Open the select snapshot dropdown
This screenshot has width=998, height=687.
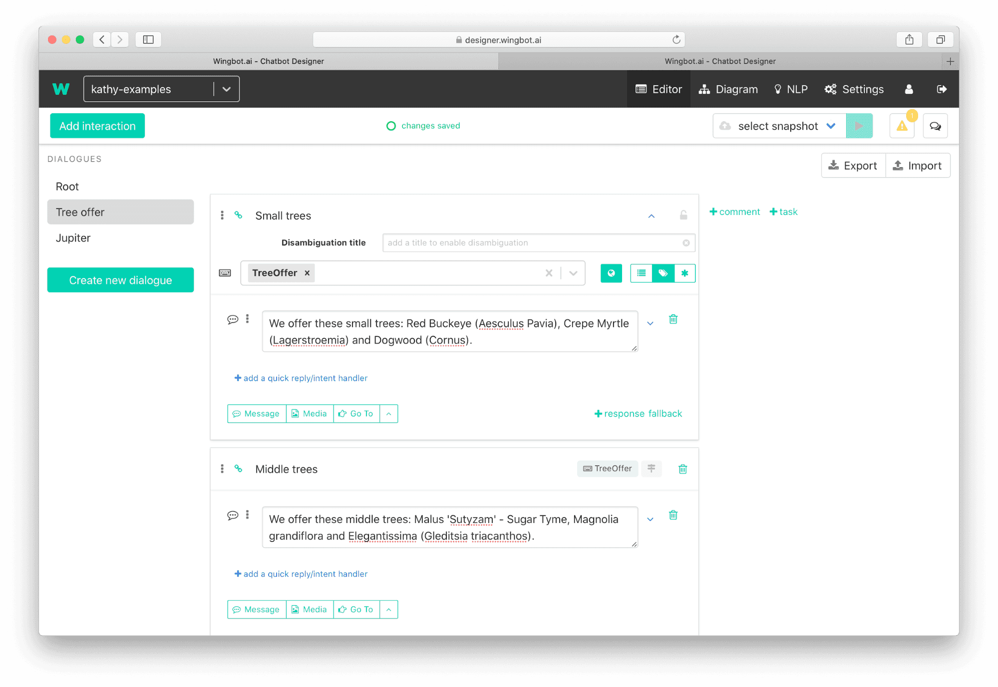779,126
